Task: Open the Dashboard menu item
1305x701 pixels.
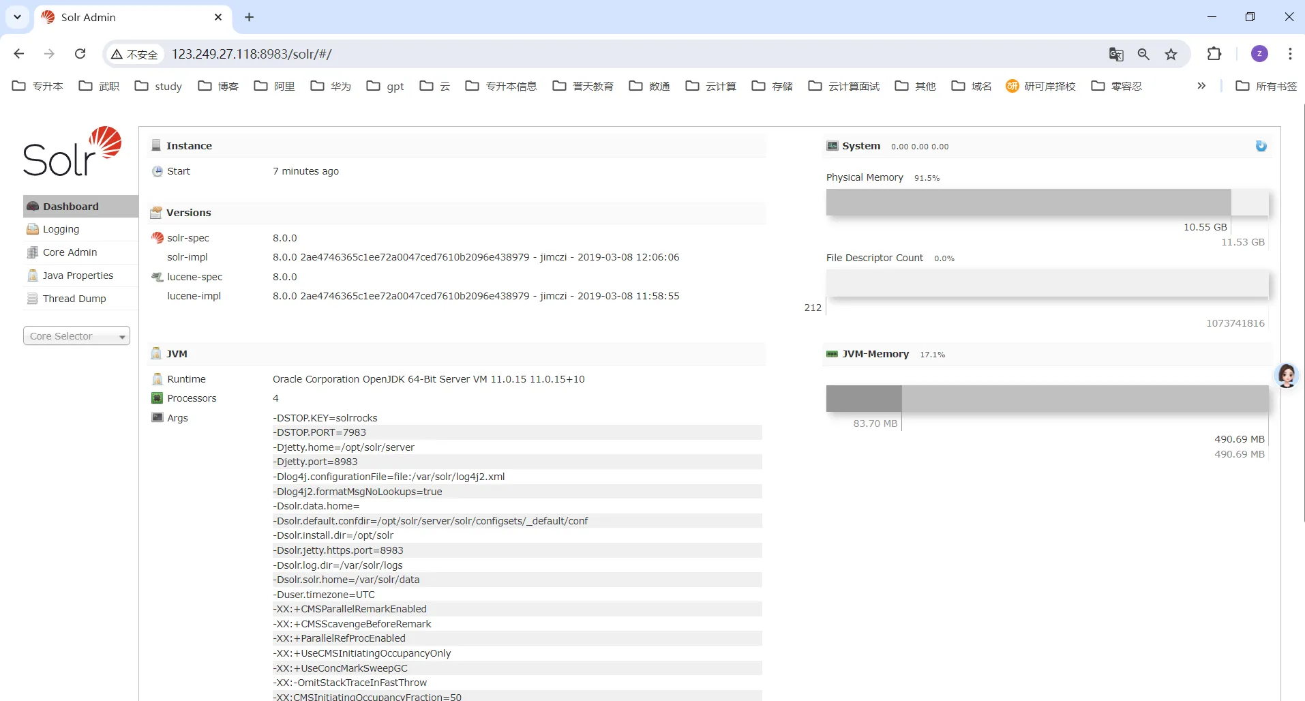Action: 80,207
